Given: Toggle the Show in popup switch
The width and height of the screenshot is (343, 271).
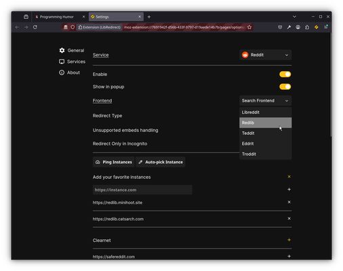Looking at the screenshot, I should 285,87.
